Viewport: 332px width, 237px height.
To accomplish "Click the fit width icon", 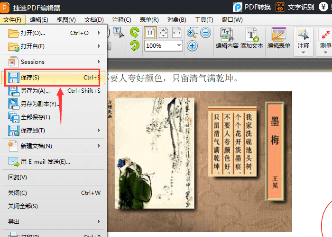I will (x=176, y=33).
